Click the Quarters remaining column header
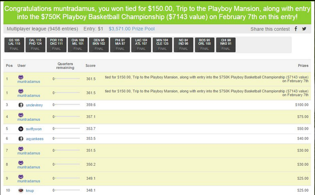315x195 pixels. [65, 66]
